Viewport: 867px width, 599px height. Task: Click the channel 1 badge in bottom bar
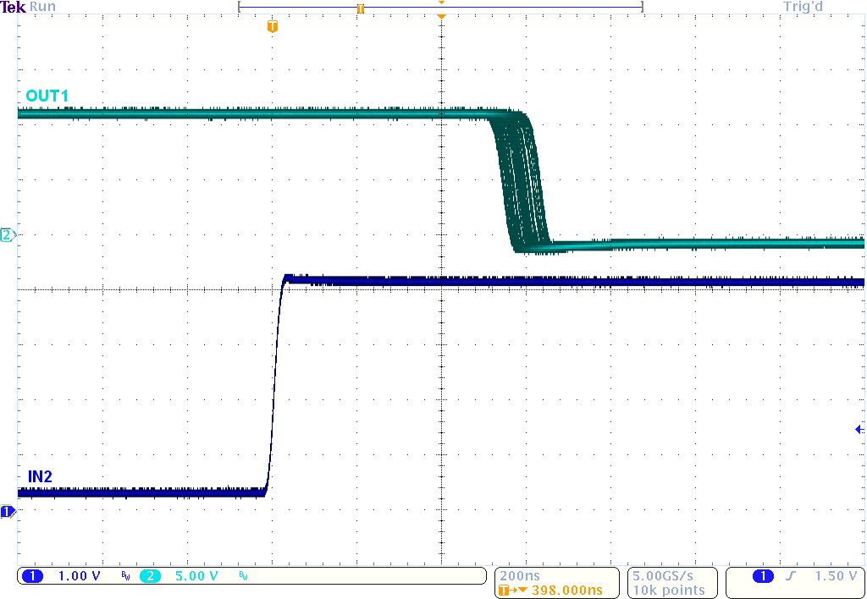(x=32, y=576)
